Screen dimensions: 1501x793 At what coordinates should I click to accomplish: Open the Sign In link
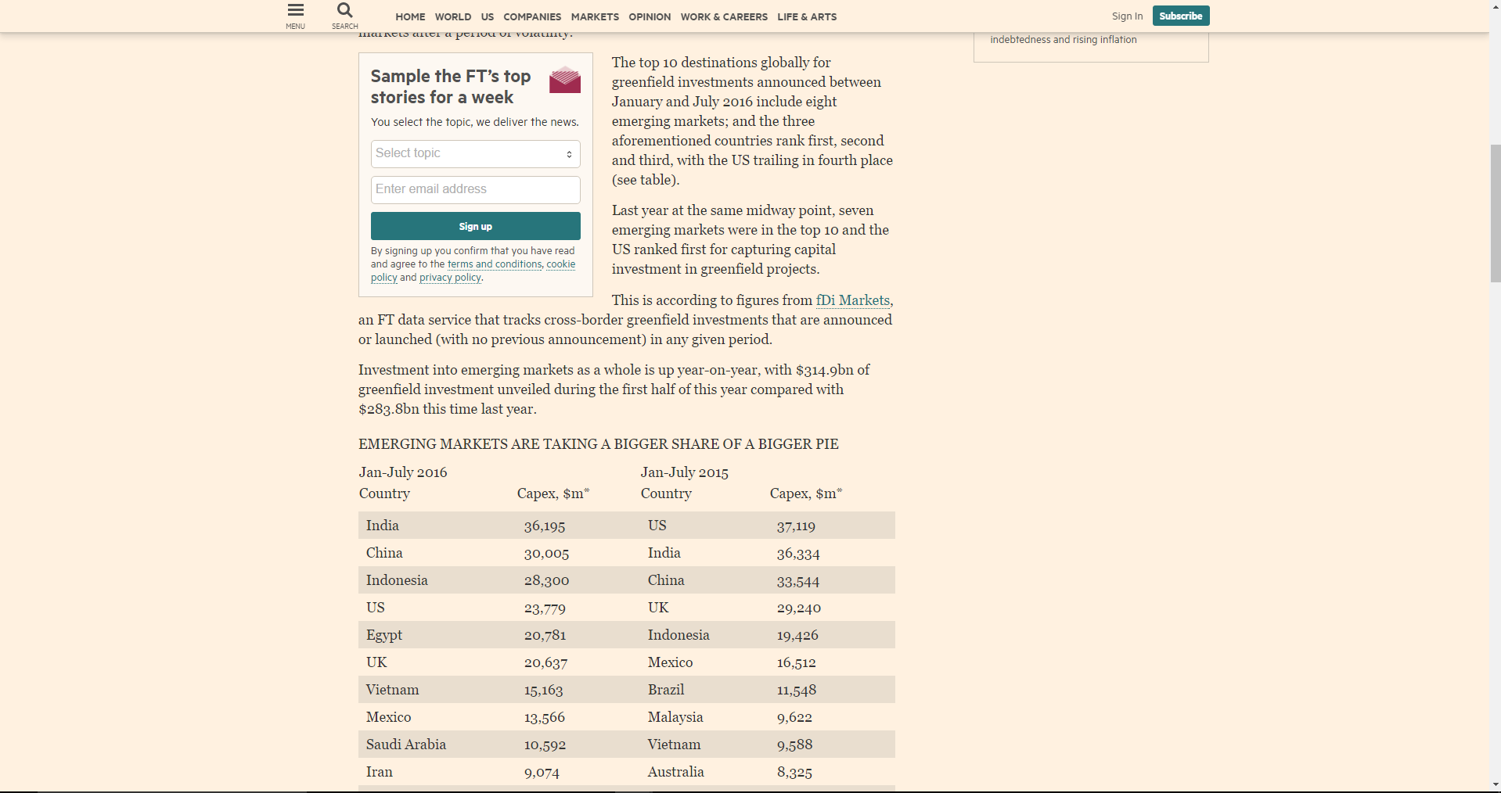1127,16
